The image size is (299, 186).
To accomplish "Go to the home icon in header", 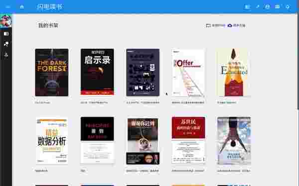I will point(22,7).
